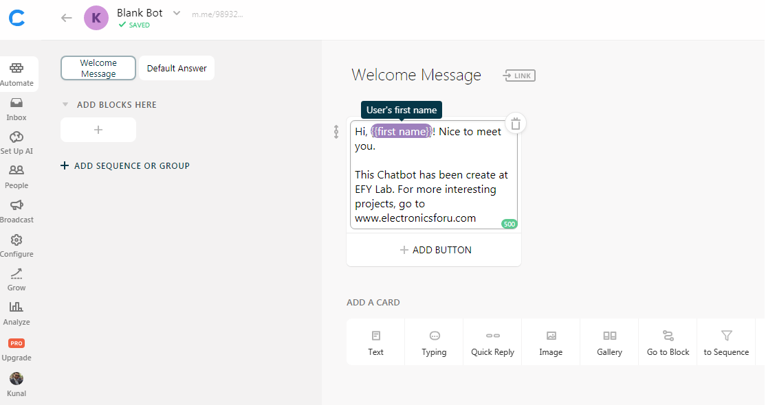Select the Welcome Message block

[x=98, y=68]
